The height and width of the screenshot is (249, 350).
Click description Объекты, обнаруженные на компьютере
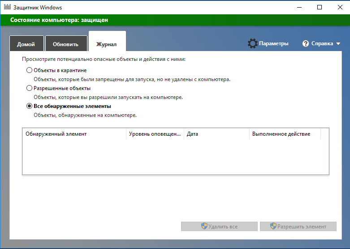click(85, 116)
